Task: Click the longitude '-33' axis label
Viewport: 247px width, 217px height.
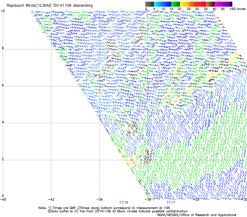Action: [196, 200]
